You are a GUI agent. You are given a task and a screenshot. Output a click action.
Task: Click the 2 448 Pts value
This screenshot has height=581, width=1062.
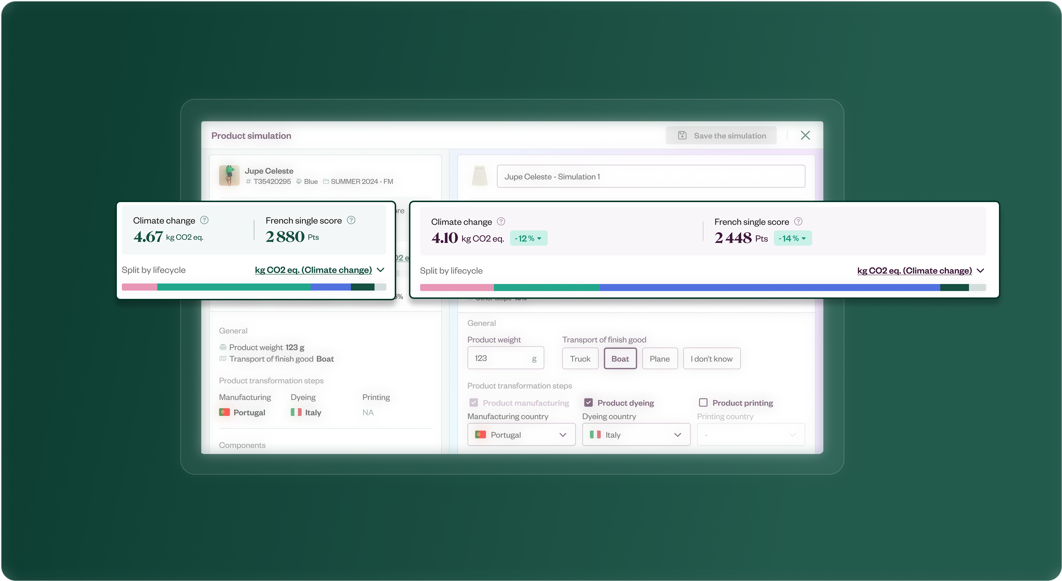741,238
